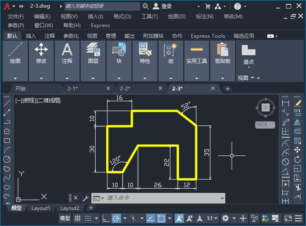Select the Erase tool

tap(297, 103)
